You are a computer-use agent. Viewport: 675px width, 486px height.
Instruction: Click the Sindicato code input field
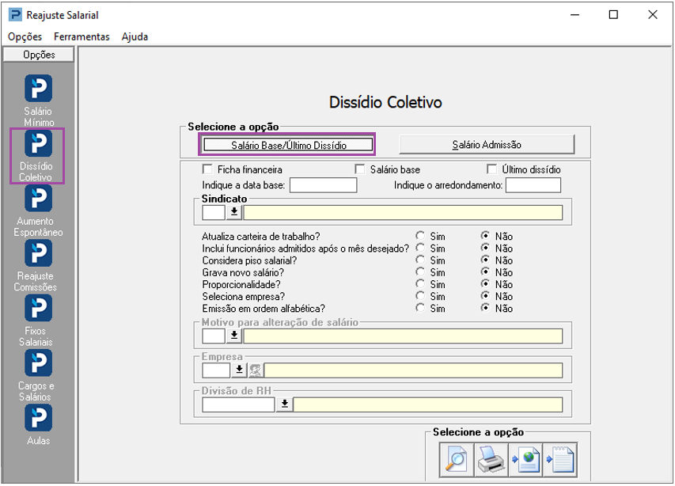click(214, 212)
